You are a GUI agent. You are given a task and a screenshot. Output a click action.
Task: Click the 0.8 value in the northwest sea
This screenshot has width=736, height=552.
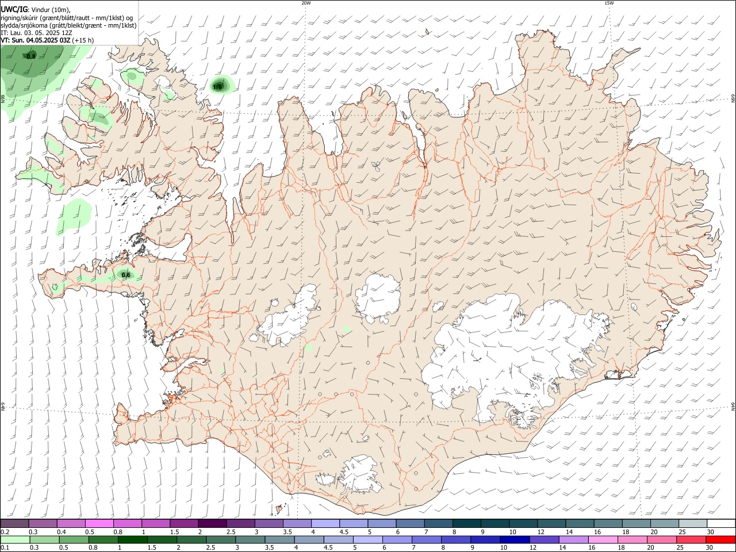[31, 56]
